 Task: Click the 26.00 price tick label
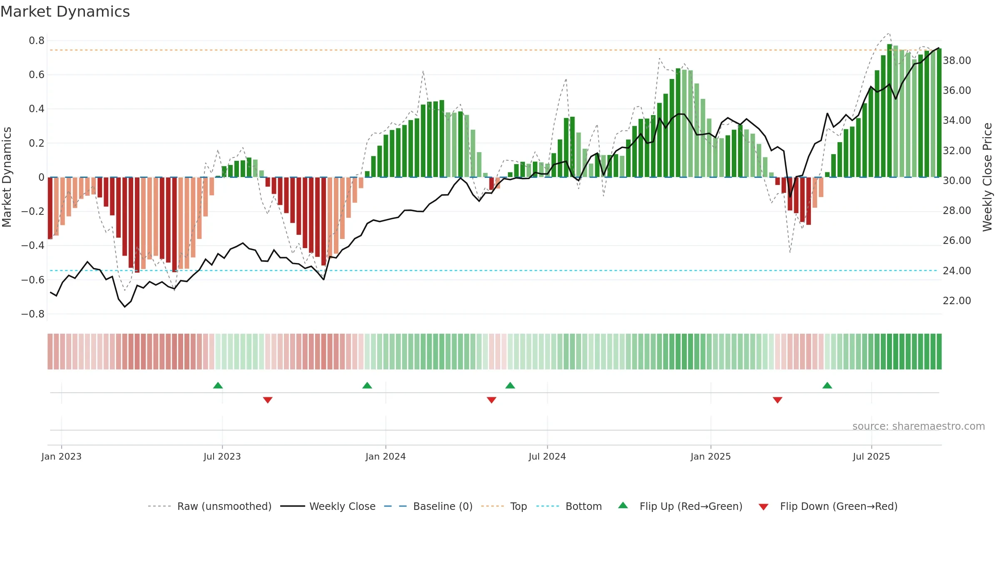[x=957, y=241]
